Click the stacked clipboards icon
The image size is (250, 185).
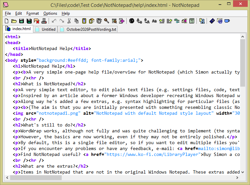click(x=99, y=21)
